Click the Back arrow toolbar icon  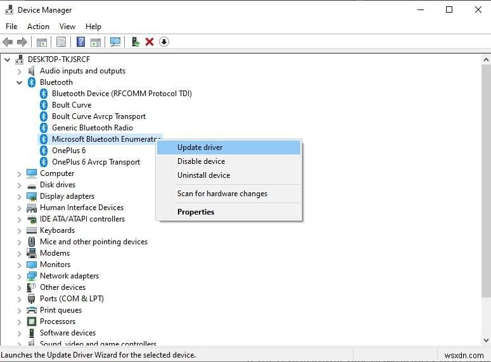(x=8, y=42)
